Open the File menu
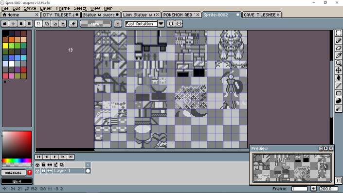Image resolution: width=343 pixels, height=193 pixels. [x=5, y=8]
